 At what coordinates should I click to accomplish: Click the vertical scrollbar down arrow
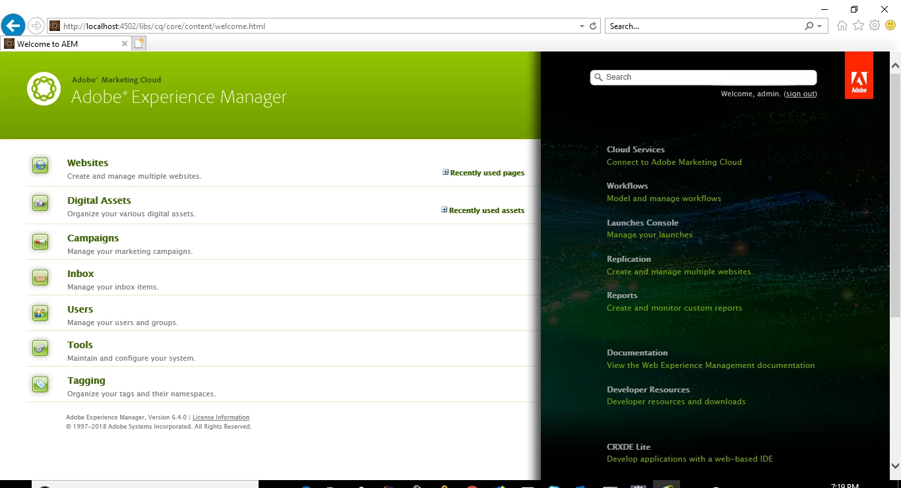click(895, 467)
